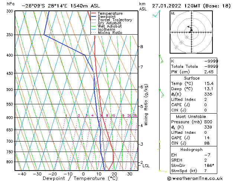Click the hodograph polar plot
The height and width of the screenshot is (181, 234).
(x=191, y=32)
